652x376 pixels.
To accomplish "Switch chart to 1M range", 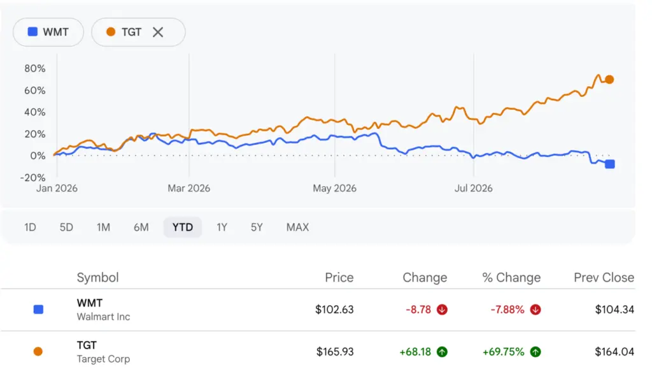I will pos(104,228).
